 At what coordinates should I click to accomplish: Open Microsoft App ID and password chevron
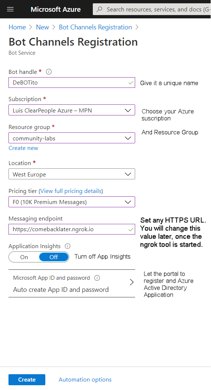point(132,282)
